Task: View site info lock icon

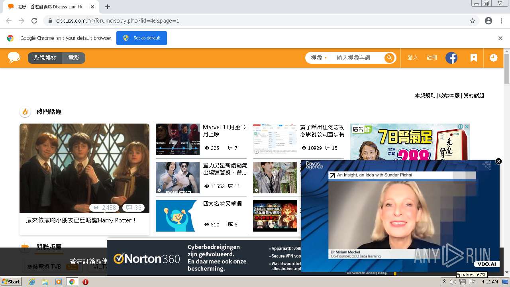Action: 50,21
